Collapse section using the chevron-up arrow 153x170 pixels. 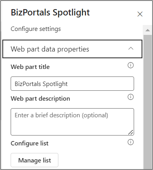[131, 49]
